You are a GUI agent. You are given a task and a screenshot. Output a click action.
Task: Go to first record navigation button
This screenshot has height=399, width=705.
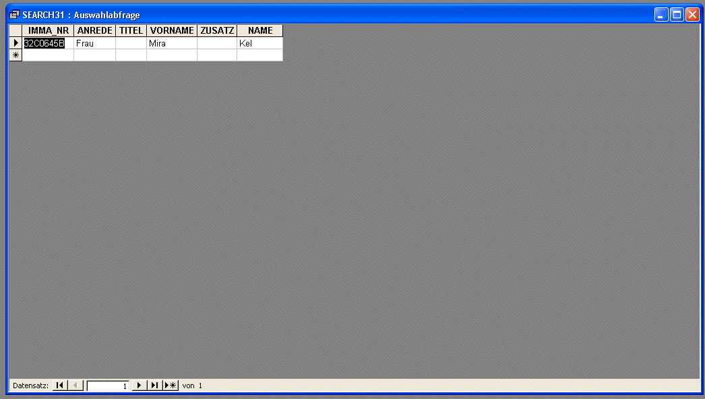click(x=60, y=386)
